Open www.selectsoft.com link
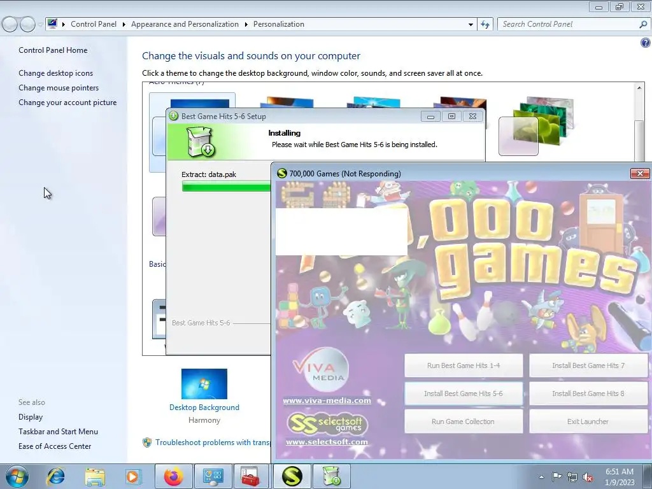 (327, 442)
